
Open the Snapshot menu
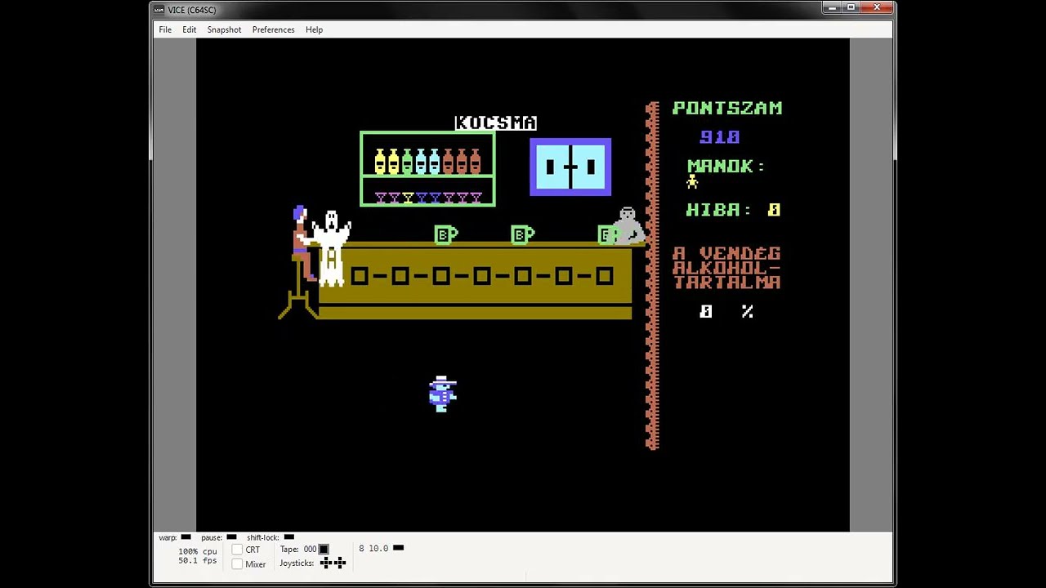(224, 29)
